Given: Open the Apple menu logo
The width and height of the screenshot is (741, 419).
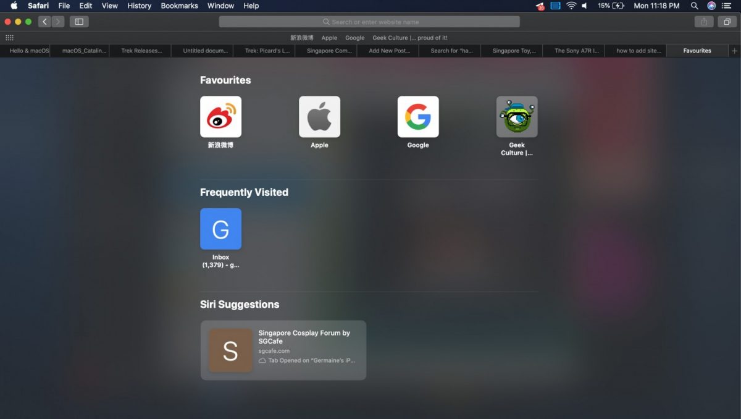Looking at the screenshot, I should click(14, 6).
